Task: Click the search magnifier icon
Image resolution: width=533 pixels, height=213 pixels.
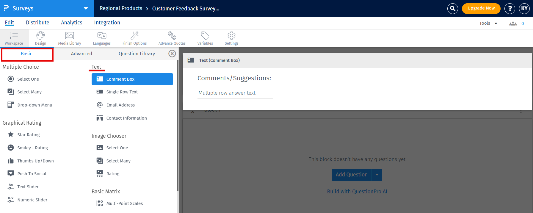Action: point(452,8)
